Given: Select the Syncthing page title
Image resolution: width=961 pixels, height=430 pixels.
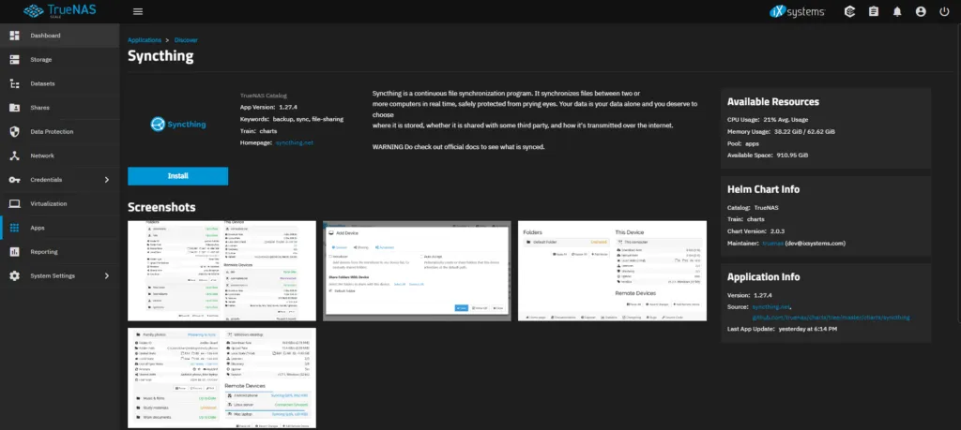Looking at the screenshot, I should pos(160,56).
